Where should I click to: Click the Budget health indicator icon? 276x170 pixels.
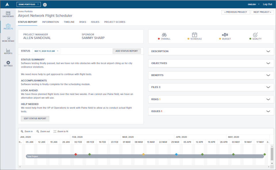(x=225, y=34)
